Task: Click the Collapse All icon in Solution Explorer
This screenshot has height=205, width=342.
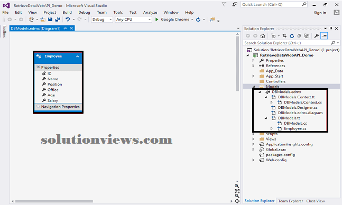Action: (x=299, y=36)
